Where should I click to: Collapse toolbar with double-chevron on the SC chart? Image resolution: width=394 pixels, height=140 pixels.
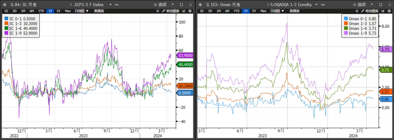(x=158, y=11)
